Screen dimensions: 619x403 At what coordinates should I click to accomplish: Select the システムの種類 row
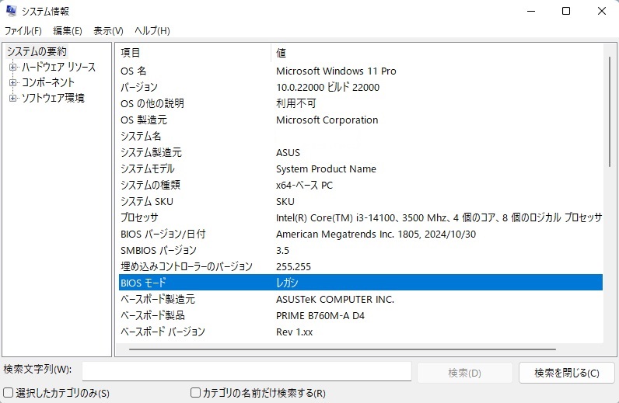coord(361,185)
